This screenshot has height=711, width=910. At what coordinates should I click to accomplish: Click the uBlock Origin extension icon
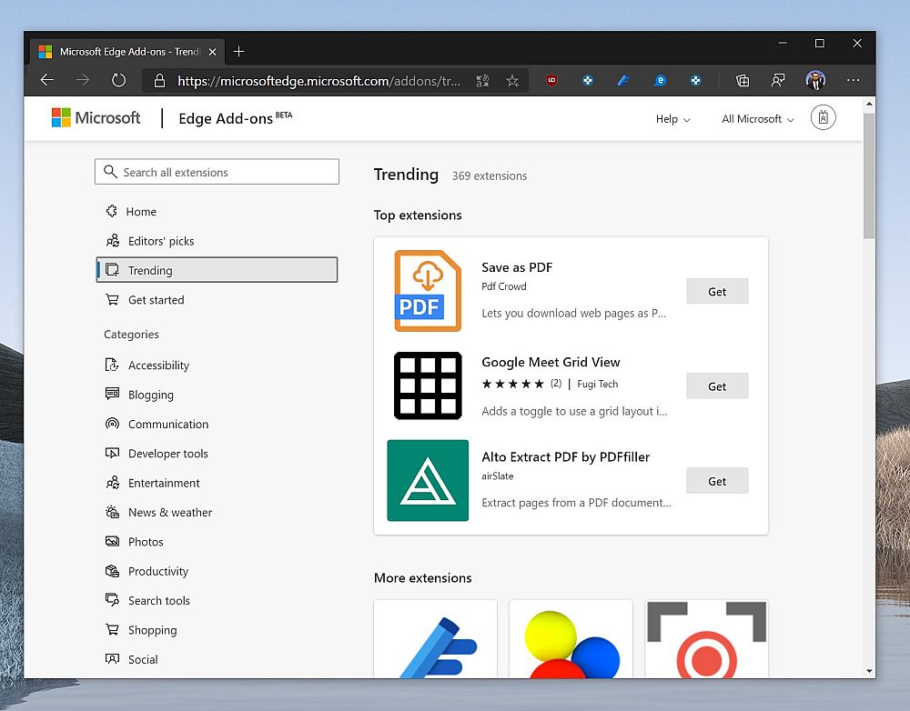551,80
